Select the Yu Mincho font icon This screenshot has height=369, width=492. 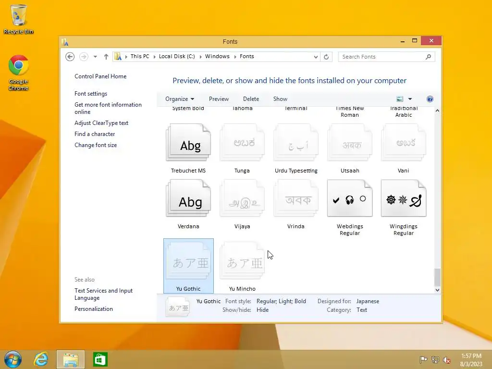(x=242, y=261)
